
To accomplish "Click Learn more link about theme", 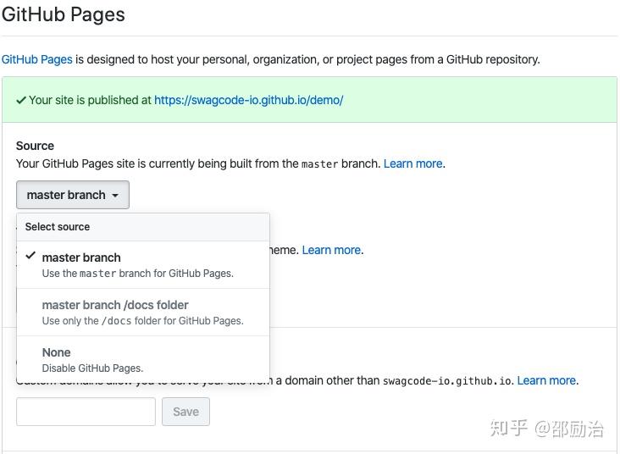I will (331, 250).
